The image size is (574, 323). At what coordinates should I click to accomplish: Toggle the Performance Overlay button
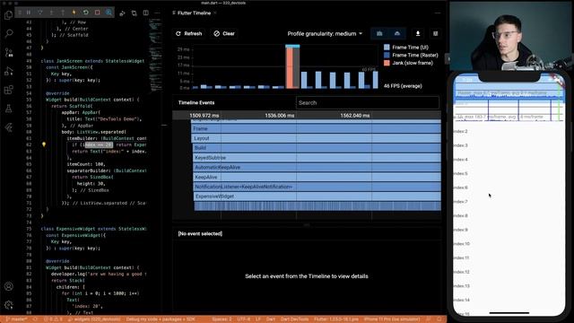(379, 34)
